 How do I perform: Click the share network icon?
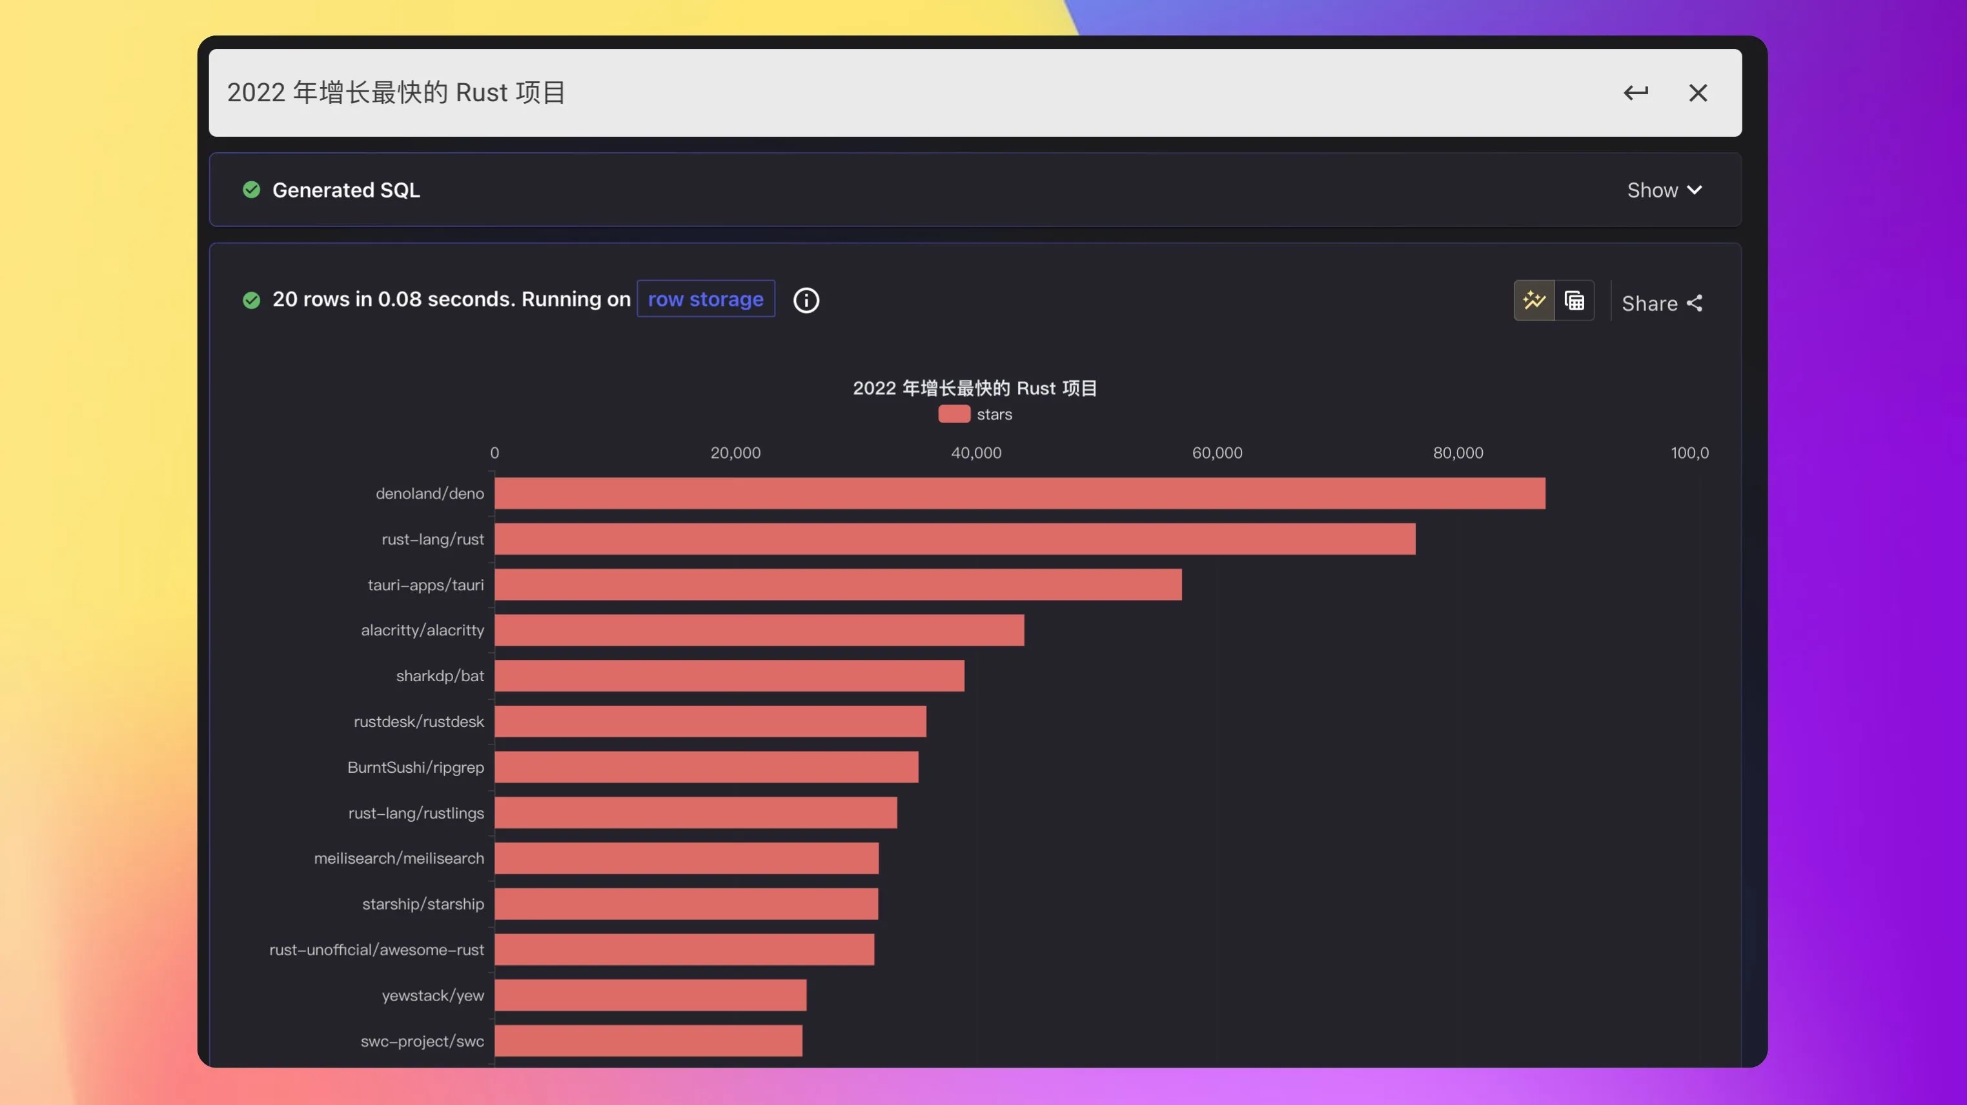point(1695,304)
